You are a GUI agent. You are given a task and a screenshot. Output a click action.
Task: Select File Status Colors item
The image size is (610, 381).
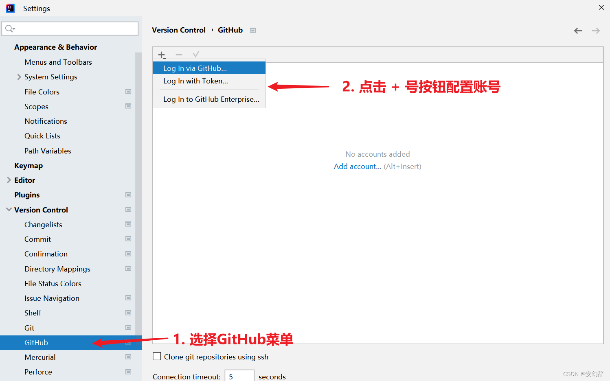[x=53, y=284]
